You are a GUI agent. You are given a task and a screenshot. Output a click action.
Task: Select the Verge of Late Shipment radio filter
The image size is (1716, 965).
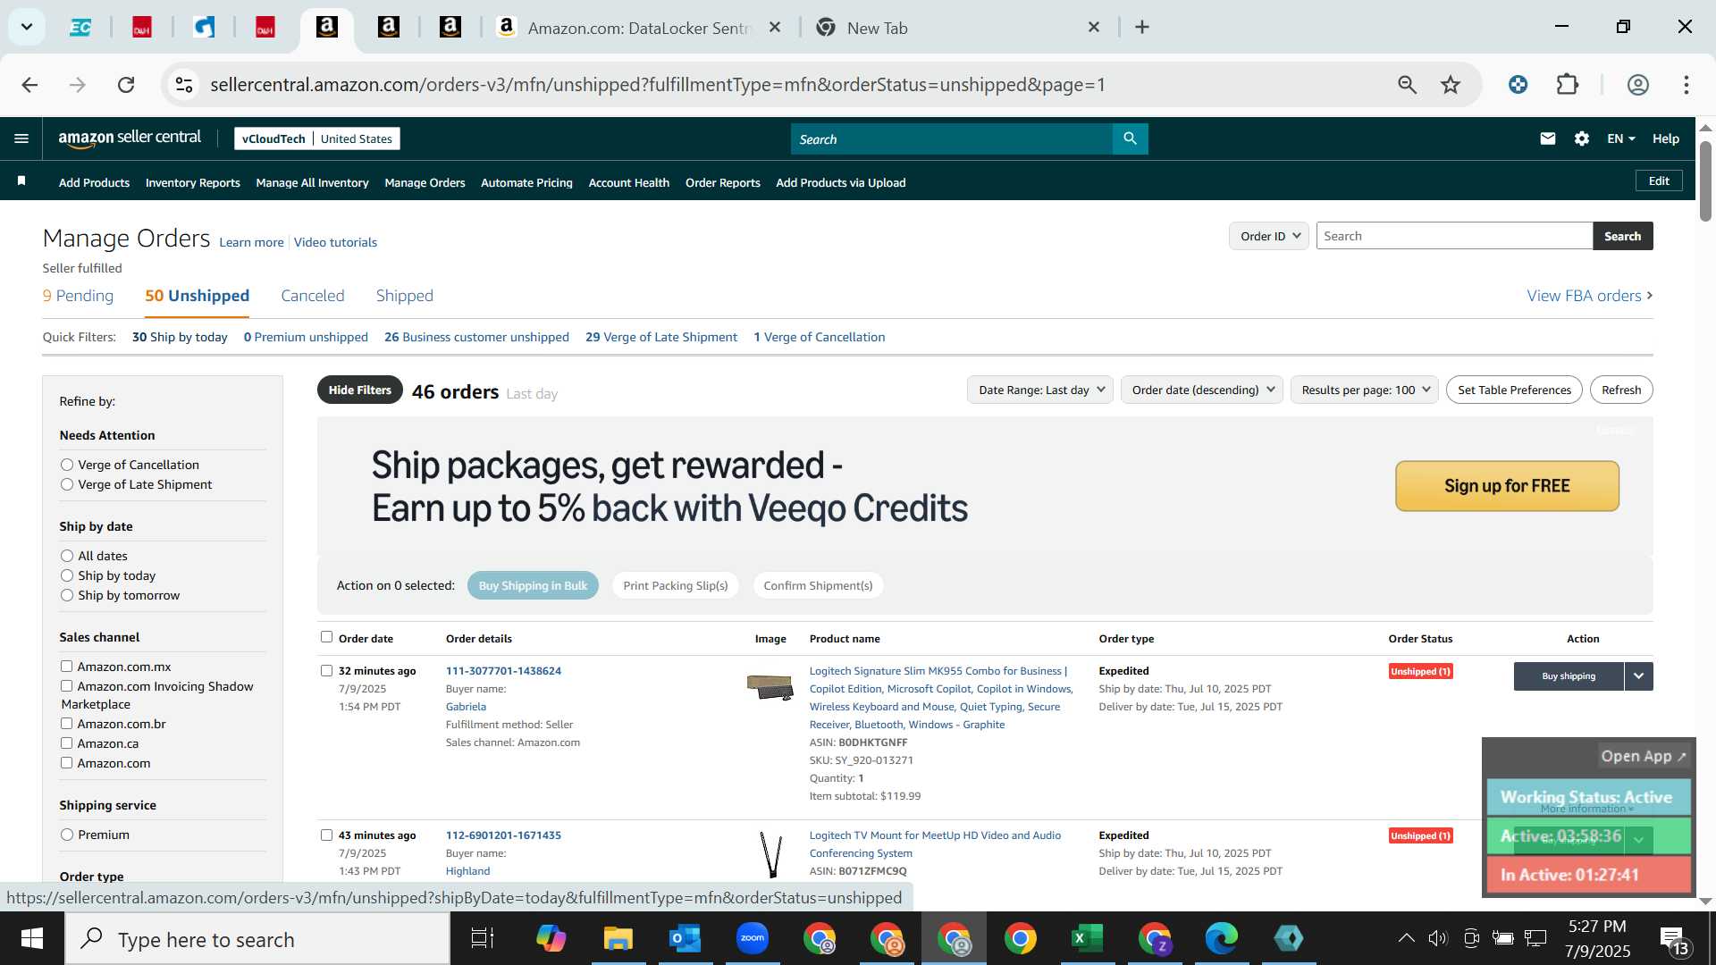[x=67, y=484]
